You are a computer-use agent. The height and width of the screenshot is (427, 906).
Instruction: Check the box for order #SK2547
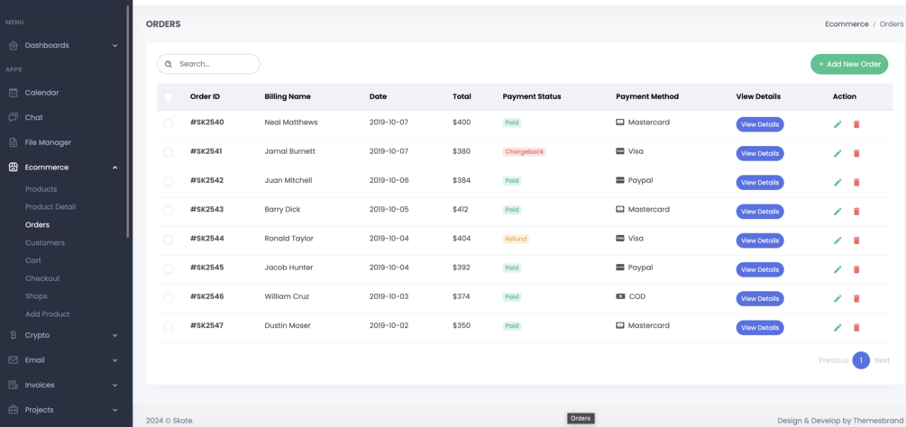coord(169,327)
